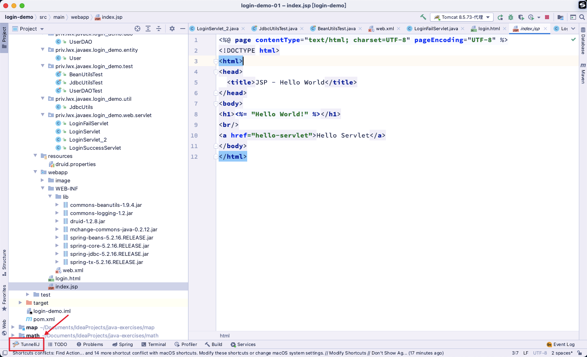Screen dimensions: 587x357
Task: Open Search Everywhere magnifier icon
Action: [582, 17]
